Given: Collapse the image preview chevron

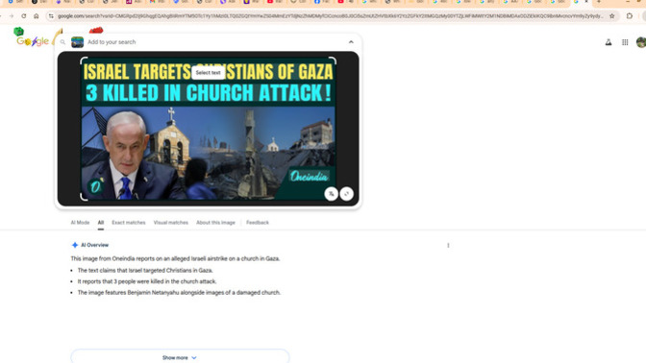Looking at the screenshot, I should pos(351,42).
